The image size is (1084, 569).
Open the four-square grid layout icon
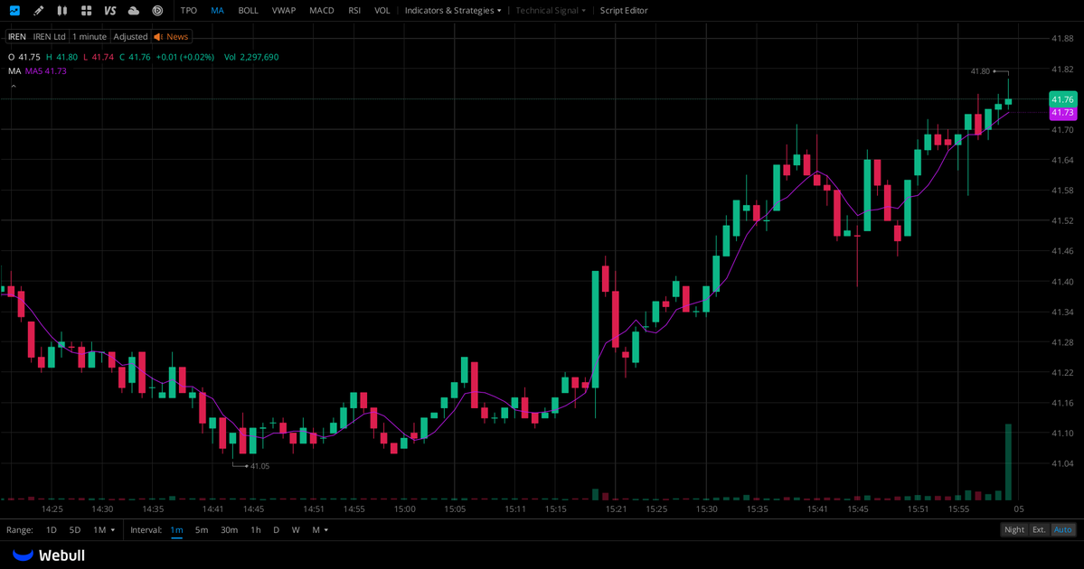87,10
